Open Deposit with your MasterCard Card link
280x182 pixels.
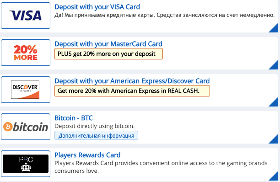coord(108,44)
